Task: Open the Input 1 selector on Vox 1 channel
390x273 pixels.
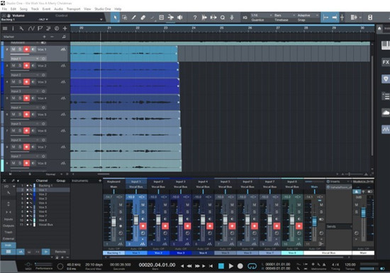Action: (x=136, y=182)
